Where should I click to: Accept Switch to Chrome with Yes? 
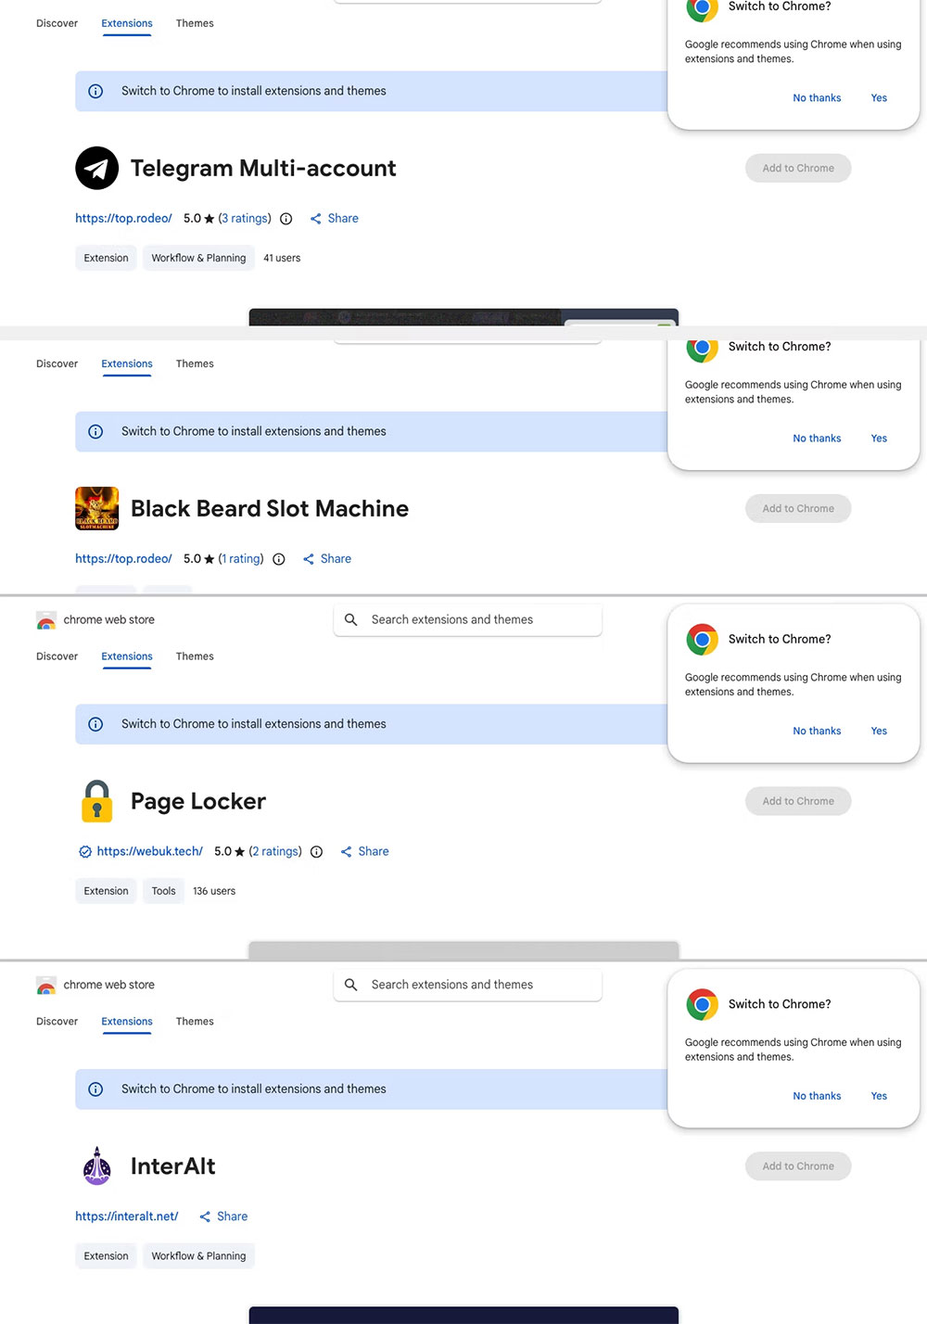[878, 731]
